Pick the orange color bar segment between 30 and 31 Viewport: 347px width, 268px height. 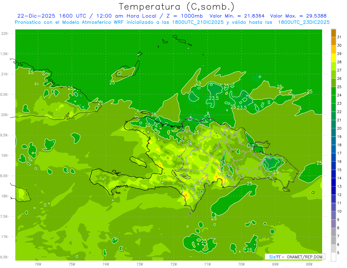(x=333, y=41)
